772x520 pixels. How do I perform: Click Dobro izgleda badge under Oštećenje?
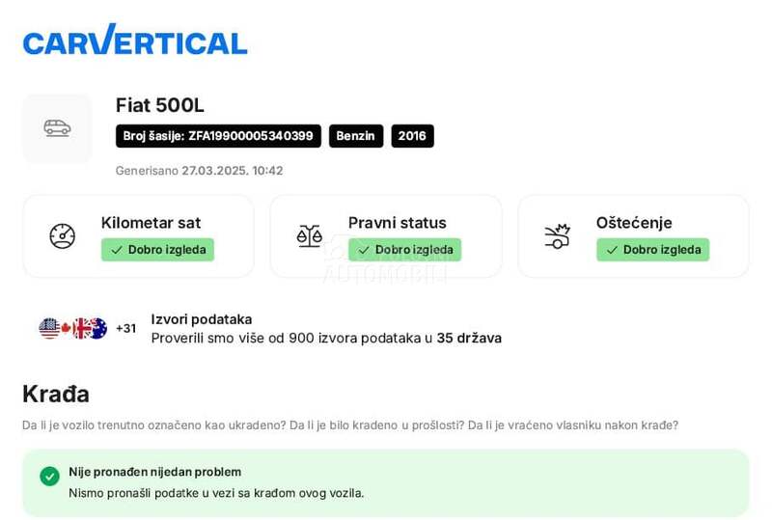point(652,250)
